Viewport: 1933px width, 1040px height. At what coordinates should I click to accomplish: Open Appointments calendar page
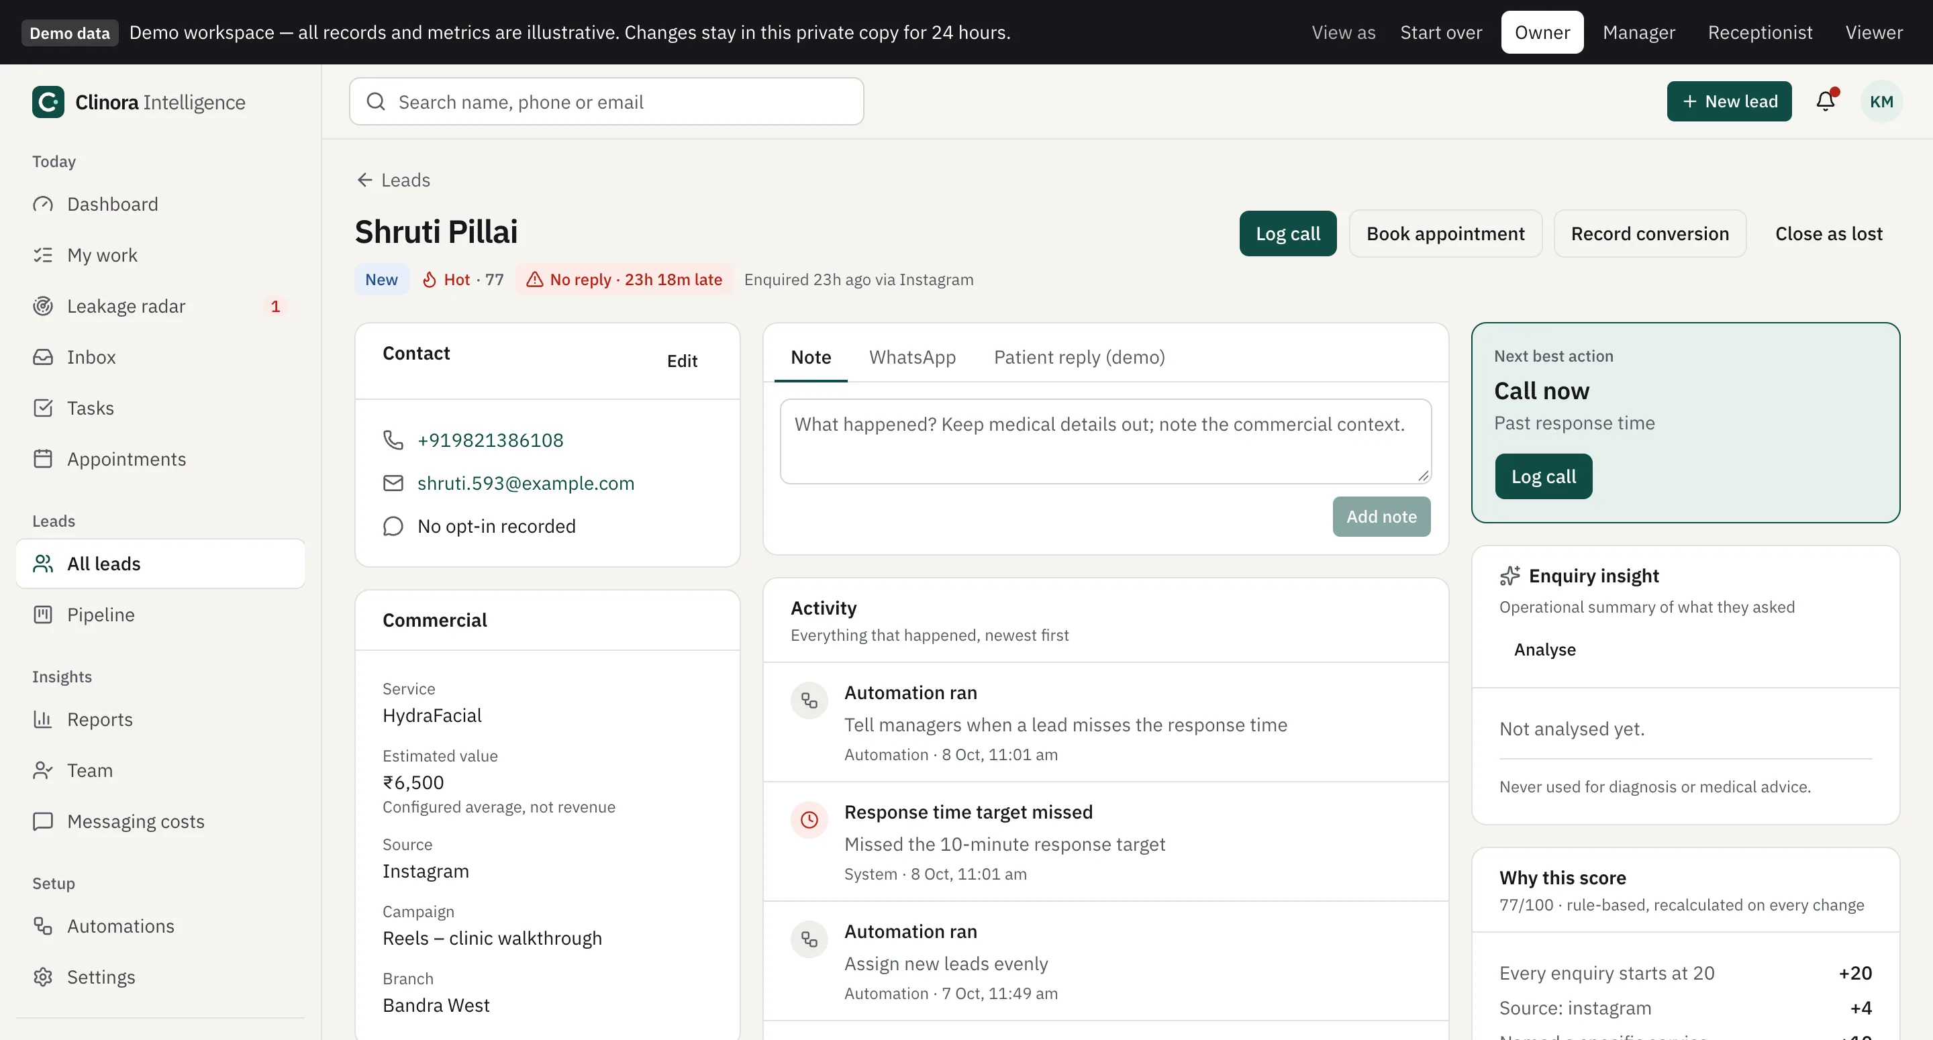click(160, 459)
